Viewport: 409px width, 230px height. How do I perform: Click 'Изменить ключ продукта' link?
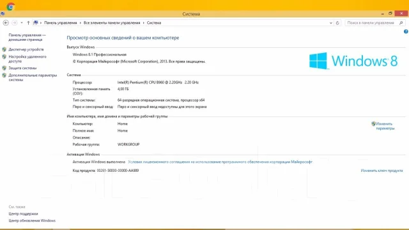(382, 171)
